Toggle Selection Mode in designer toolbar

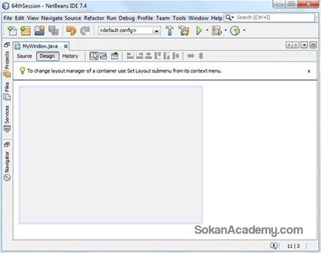point(94,56)
